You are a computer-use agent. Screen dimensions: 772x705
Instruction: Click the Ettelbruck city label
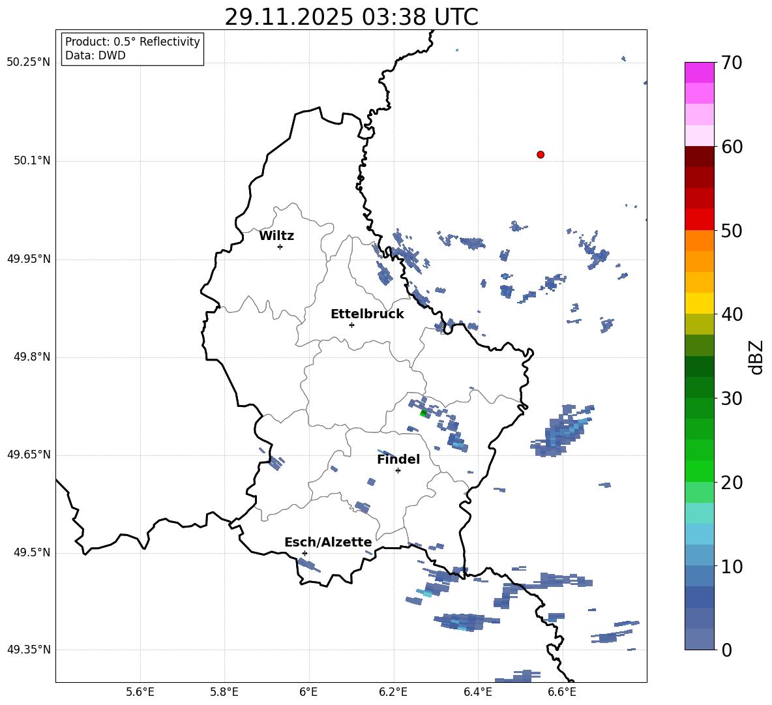pyautogui.click(x=367, y=314)
